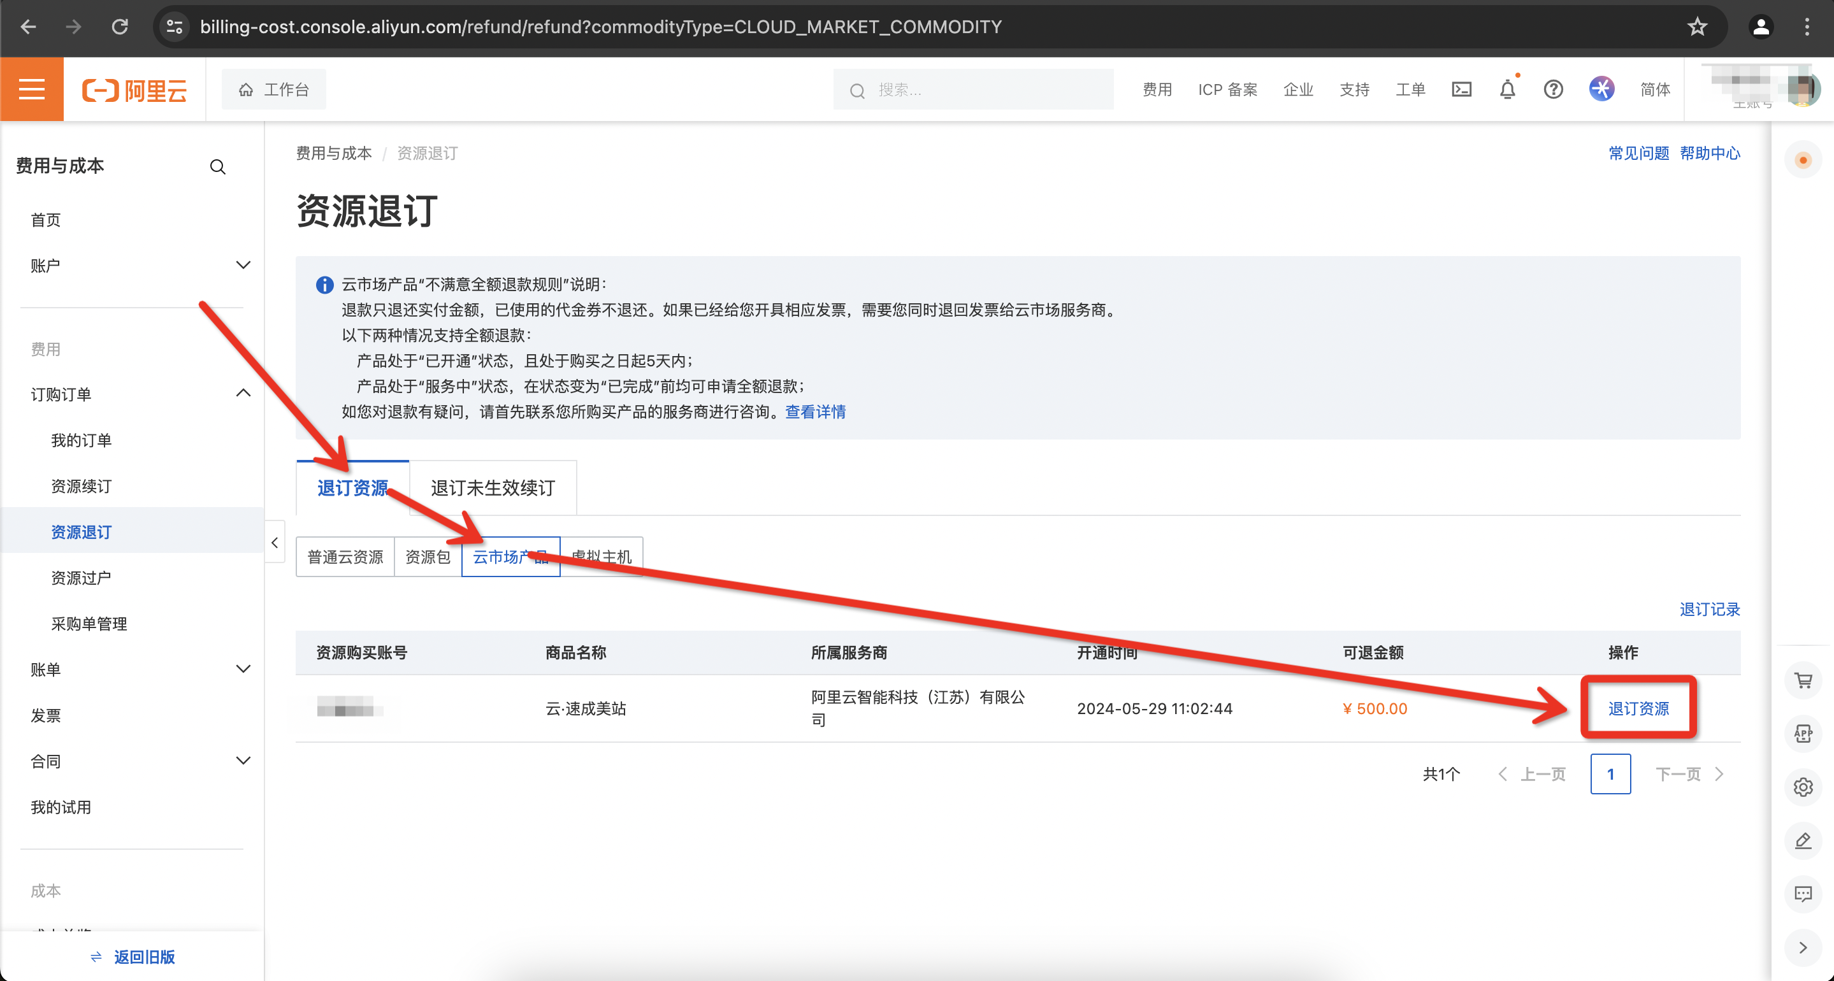Open settings gear in right rail
The width and height of the screenshot is (1834, 981).
point(1803,787)
